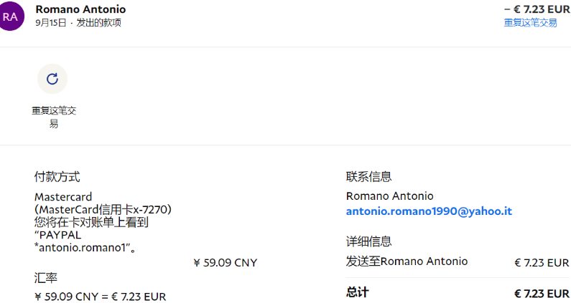Click the 总计 total label
The height and width of the screenshot is (303, 571).
click(357, 293)
